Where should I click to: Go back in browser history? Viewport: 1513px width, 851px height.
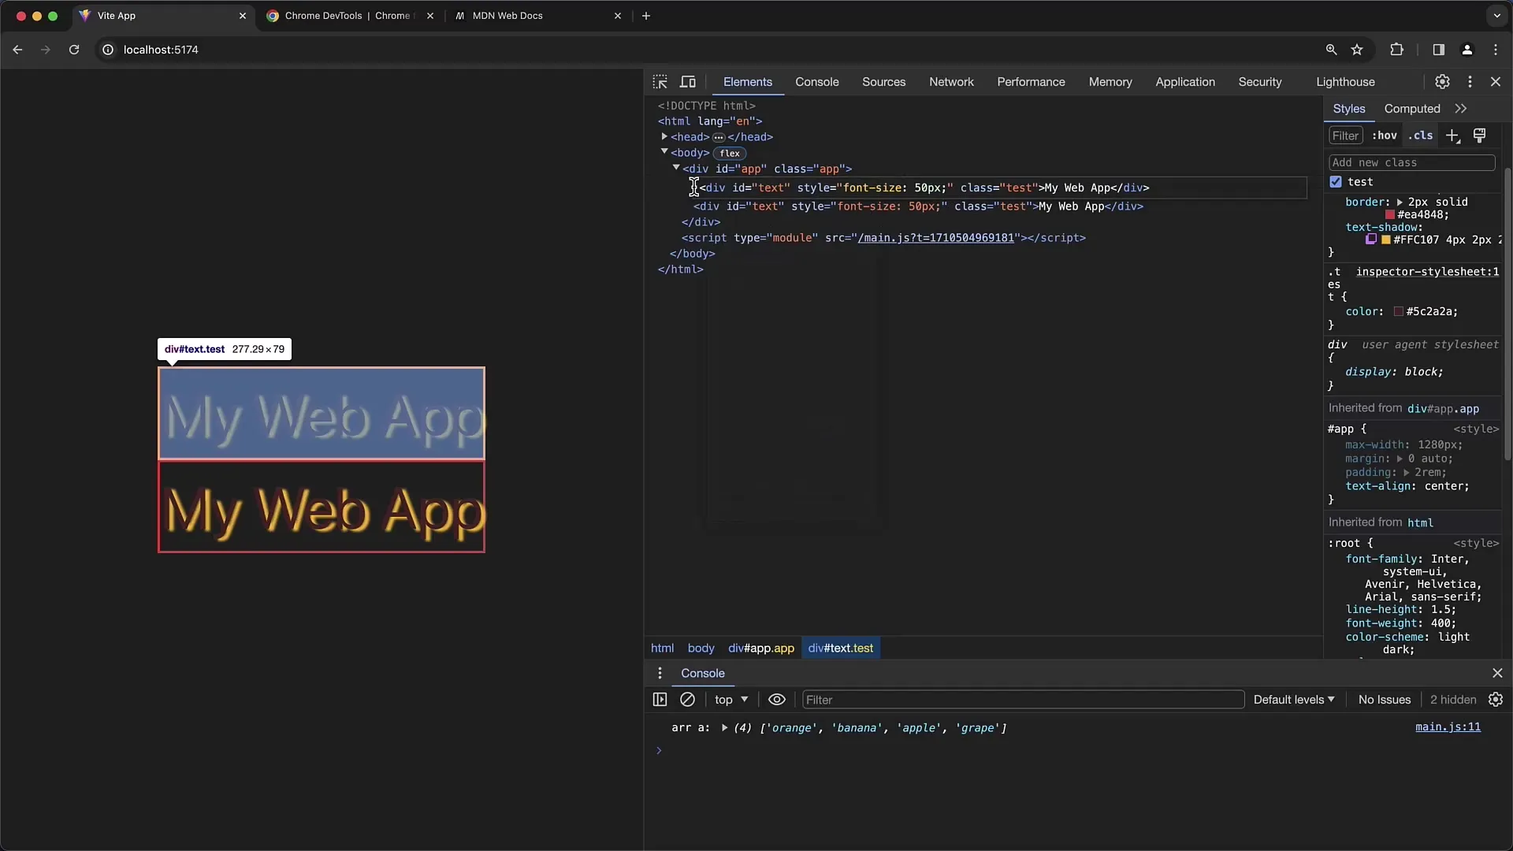pyautogui.click(x=17, y=50)
